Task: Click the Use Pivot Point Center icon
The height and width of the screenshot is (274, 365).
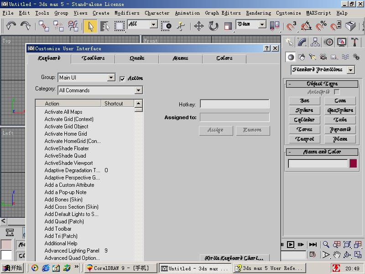Action: coord(275,26)
